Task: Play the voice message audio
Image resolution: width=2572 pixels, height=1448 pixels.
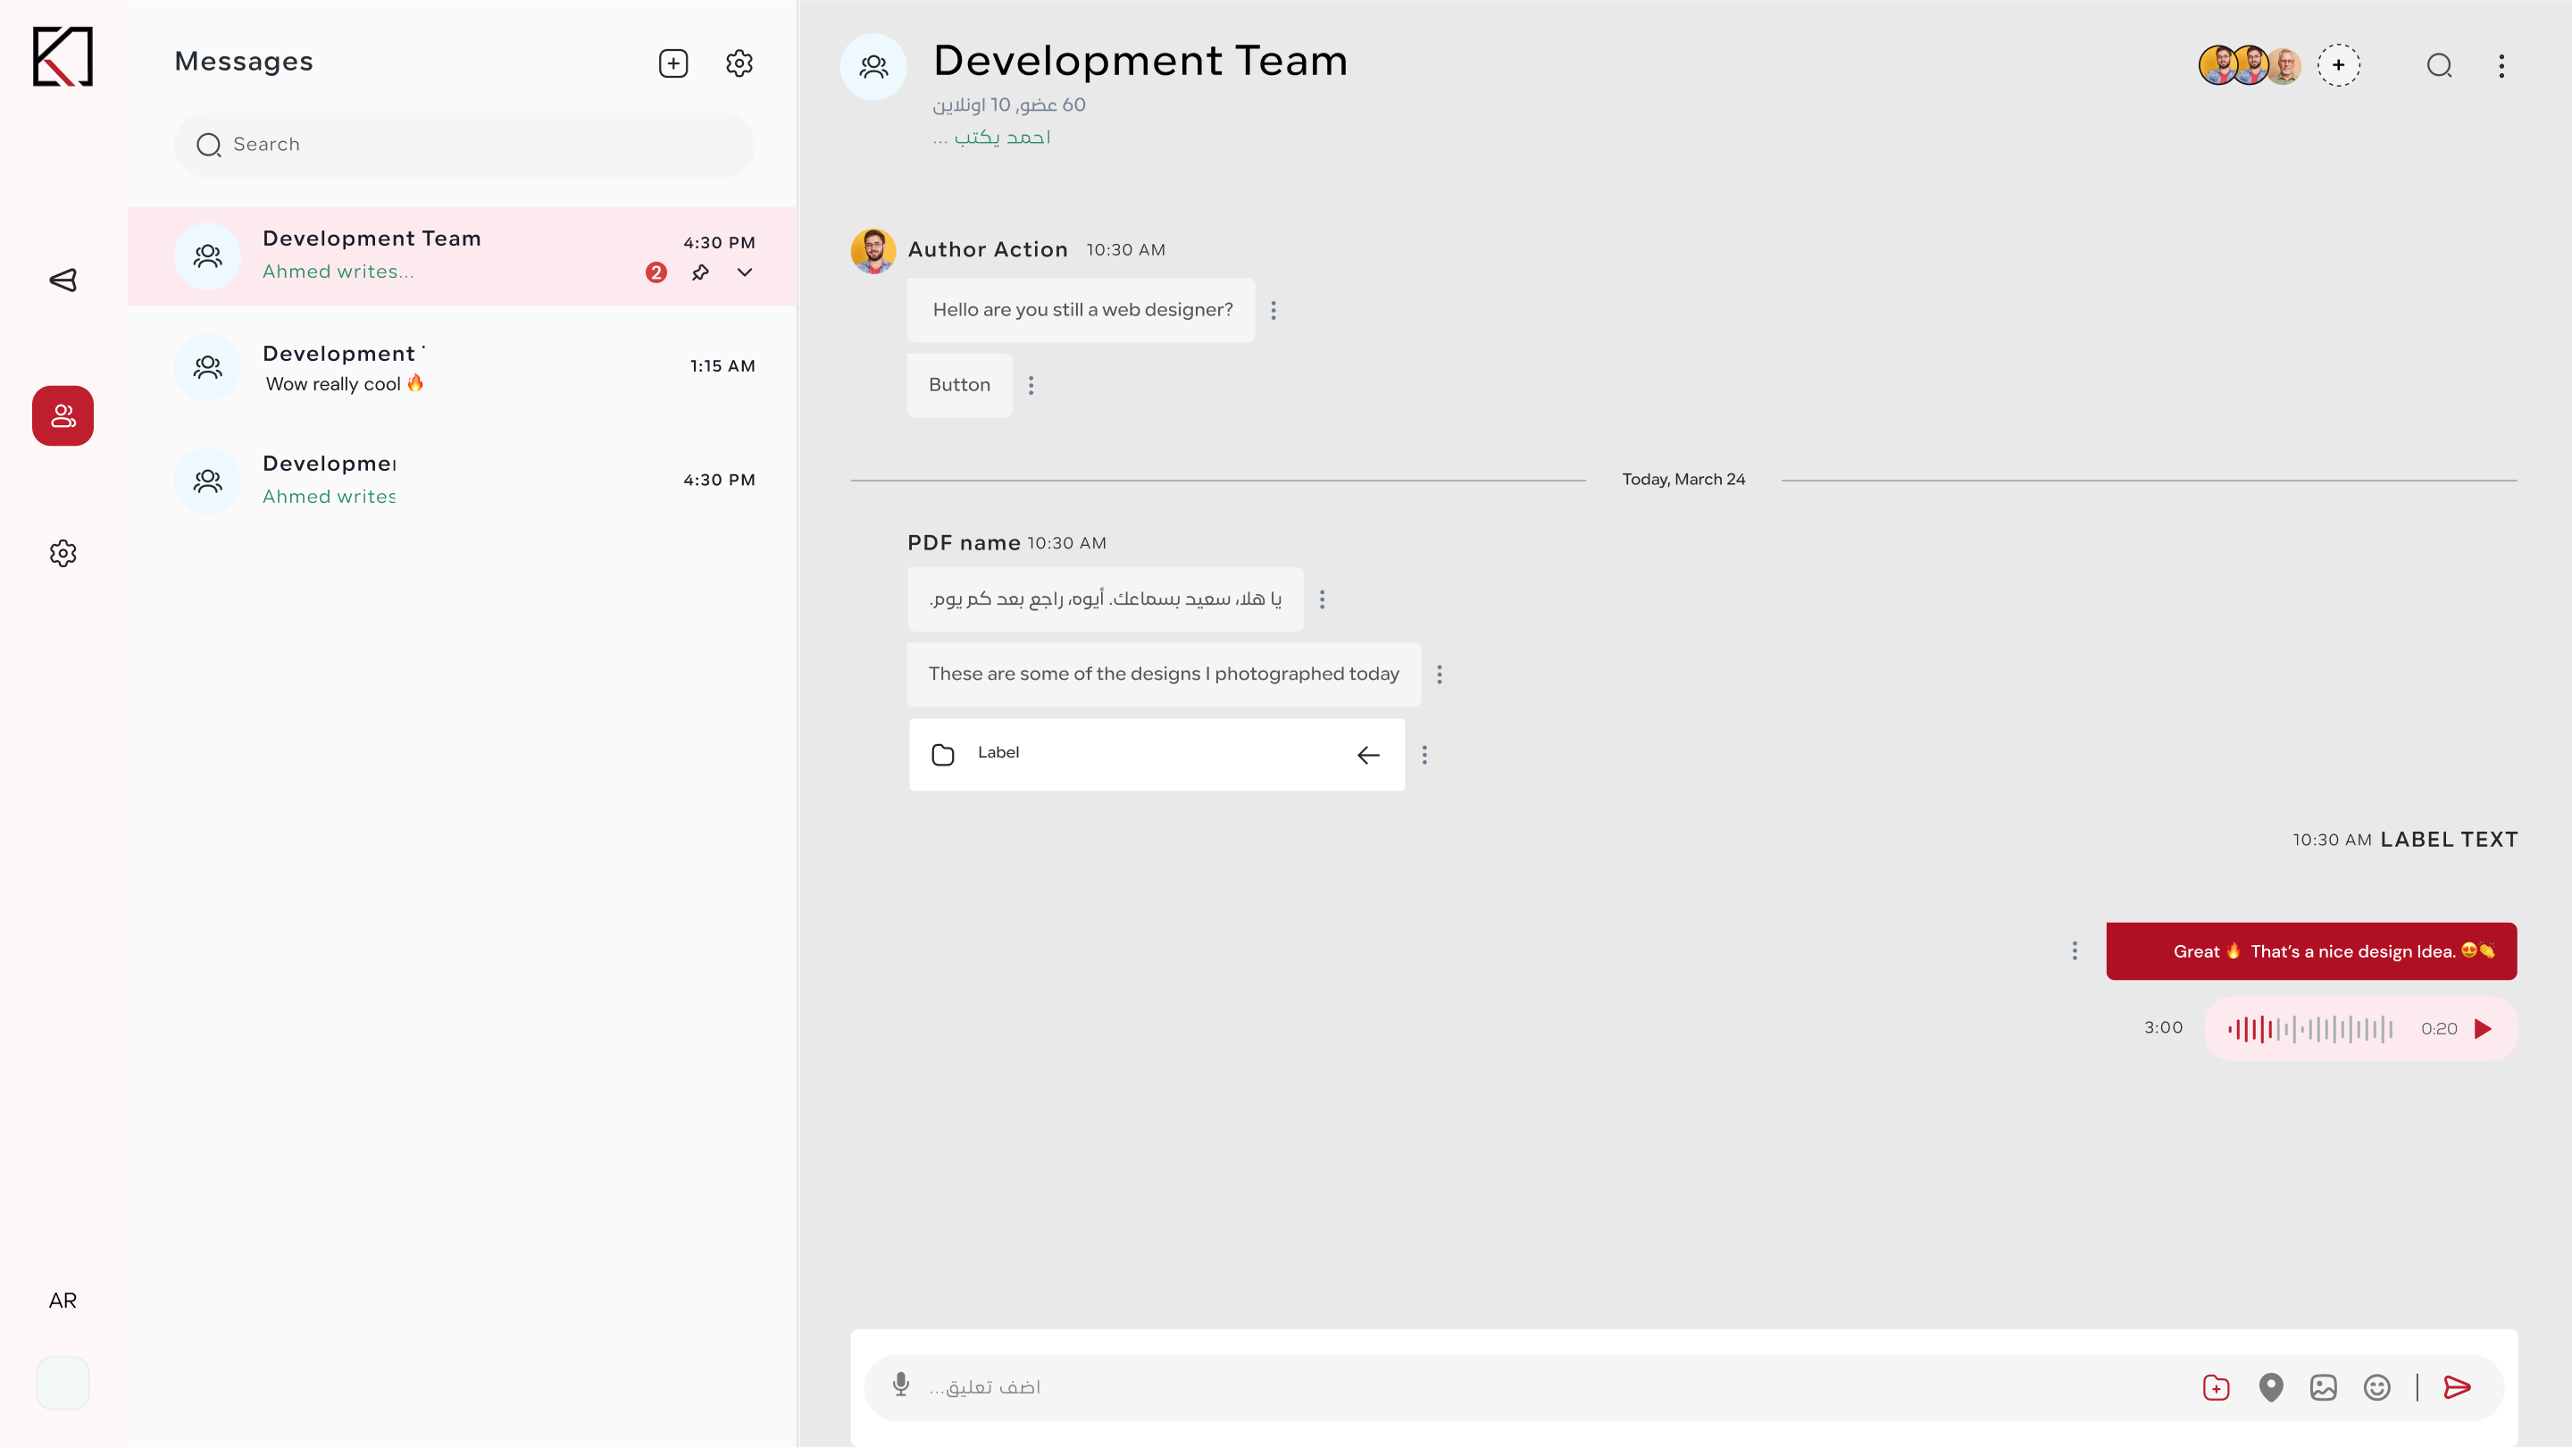Action: coord(2483,1028)
